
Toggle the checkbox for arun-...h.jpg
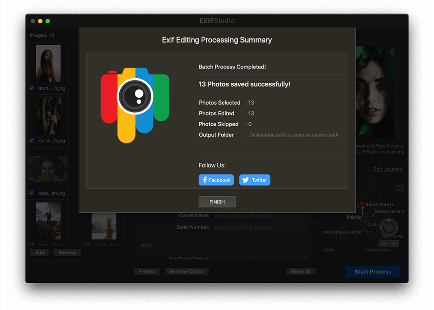[31, 88]
